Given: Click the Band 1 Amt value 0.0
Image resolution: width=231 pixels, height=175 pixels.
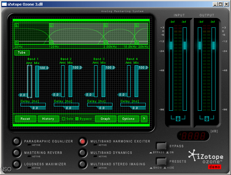Looking at the screenshot, I should point(23,95).
